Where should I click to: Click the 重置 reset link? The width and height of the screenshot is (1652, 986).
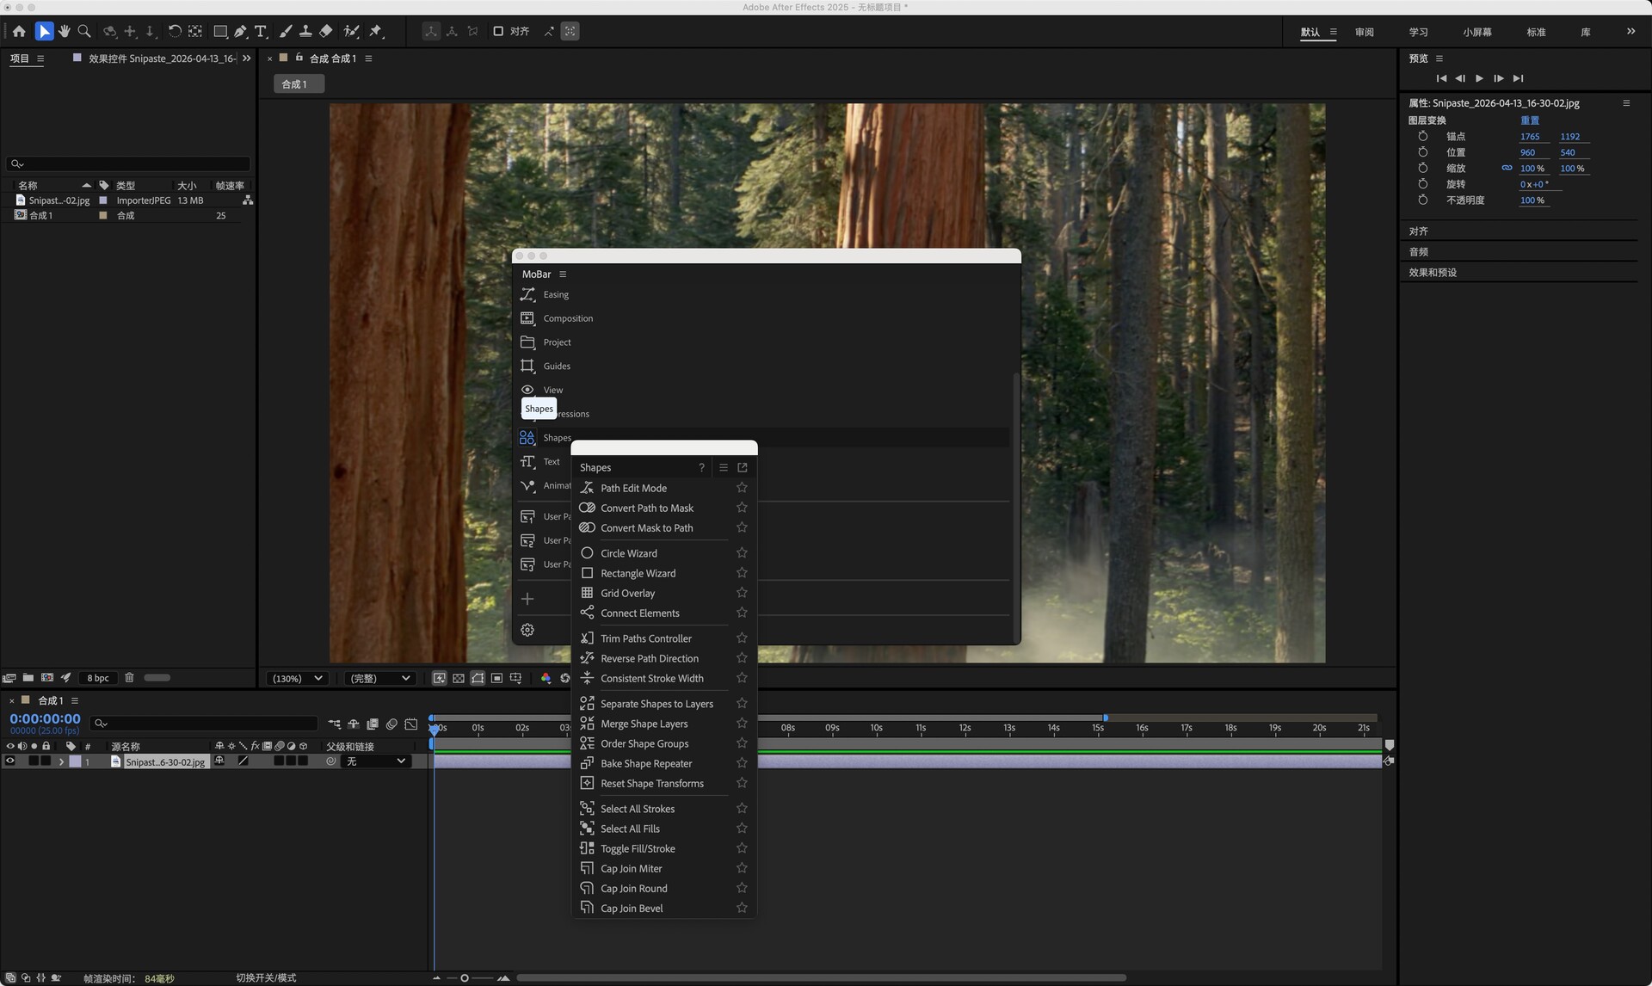click(1529, 120)
